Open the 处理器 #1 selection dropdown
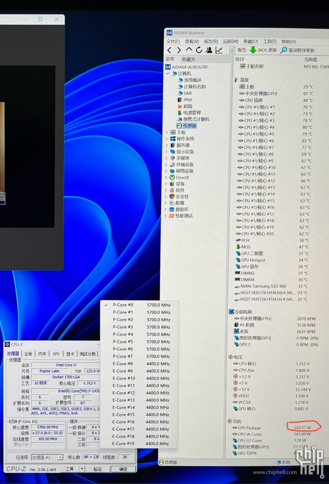This screenshot has height=484, width=329. 47,457
